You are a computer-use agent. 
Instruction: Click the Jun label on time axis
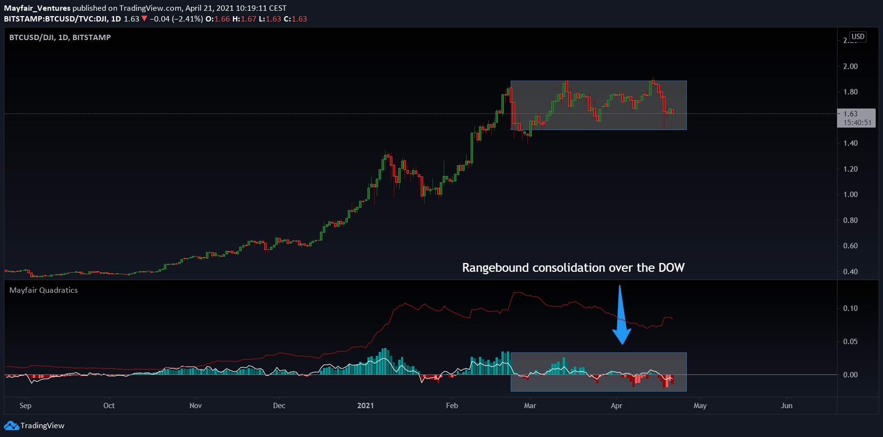[x=787, y=406]
